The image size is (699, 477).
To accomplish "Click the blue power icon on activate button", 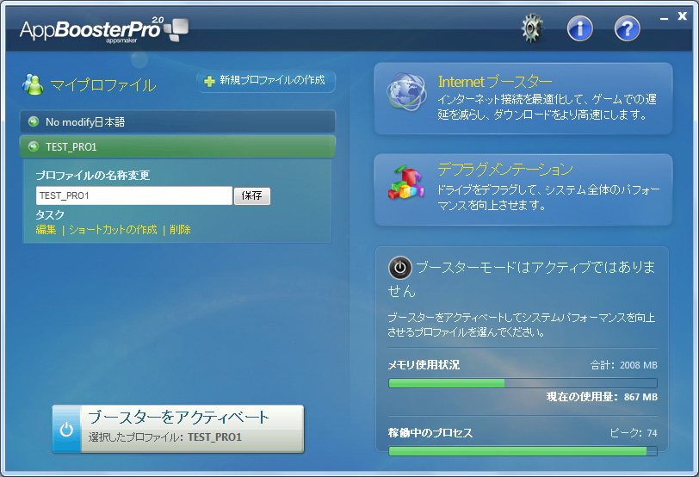I will point(66,430).
